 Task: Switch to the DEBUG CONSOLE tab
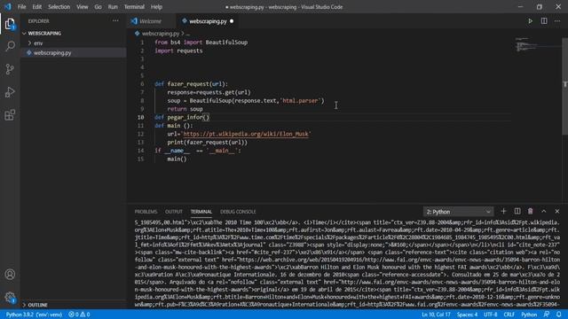tap(238, 212)
